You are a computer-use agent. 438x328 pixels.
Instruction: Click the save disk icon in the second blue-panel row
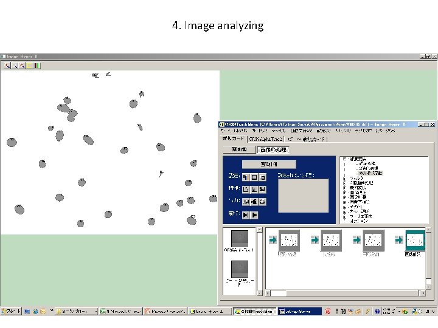coord(262,190)
